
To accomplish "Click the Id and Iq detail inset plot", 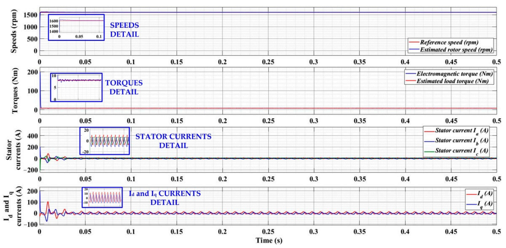I will click(x=102, y=197).
